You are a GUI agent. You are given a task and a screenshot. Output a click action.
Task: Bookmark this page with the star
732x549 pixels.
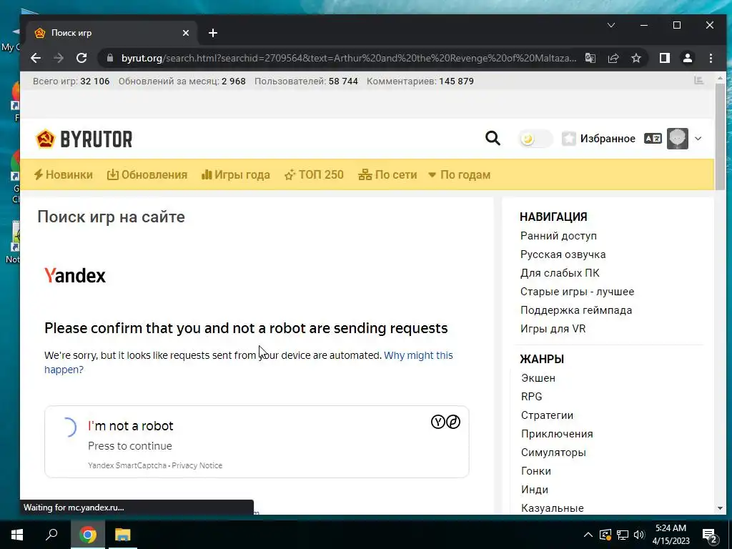click(x=635, y=58)
